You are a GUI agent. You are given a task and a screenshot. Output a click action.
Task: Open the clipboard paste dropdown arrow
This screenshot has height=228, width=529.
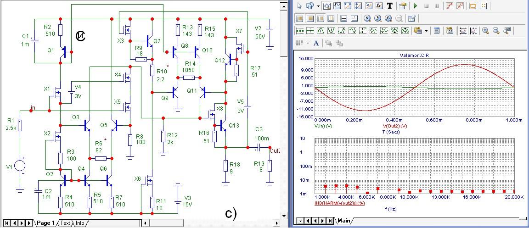pyautogui.click(x=426, y=31)
